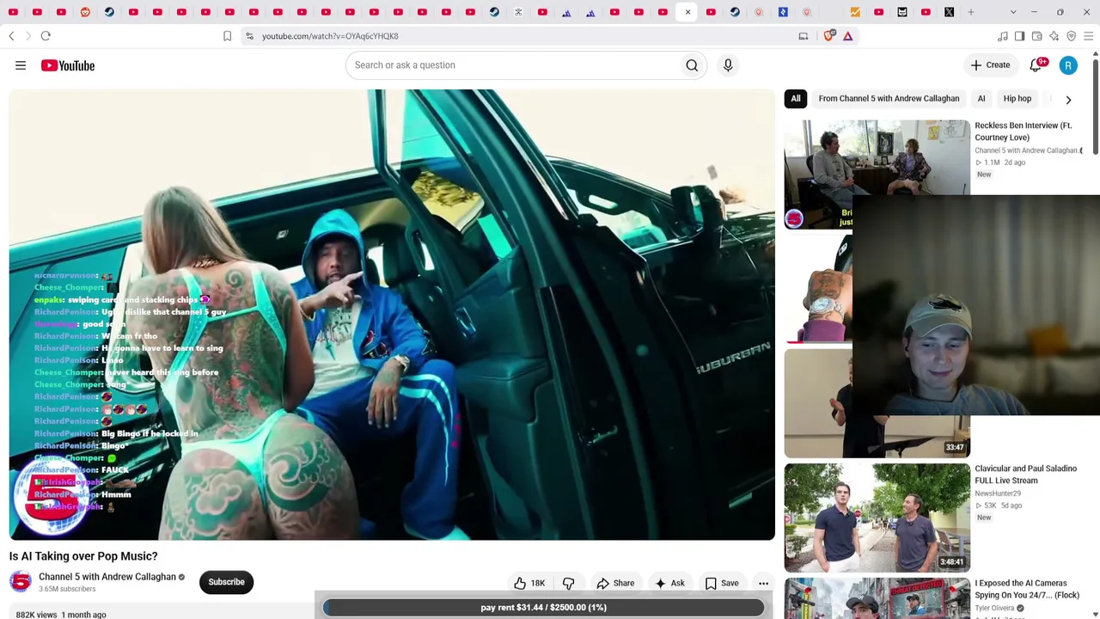1100x619 pixels.
Task: Select the Hip hop filter chip
Action: coord(1017,99)
